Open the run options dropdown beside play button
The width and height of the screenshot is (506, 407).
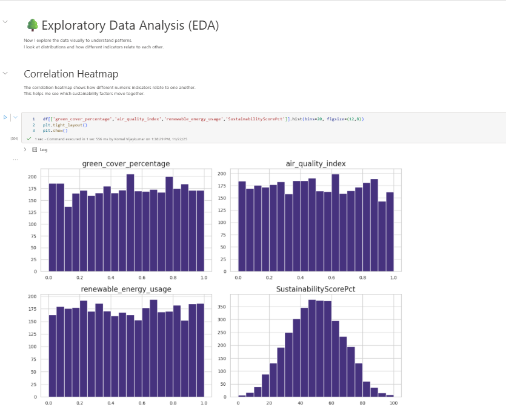click(15, 117)
